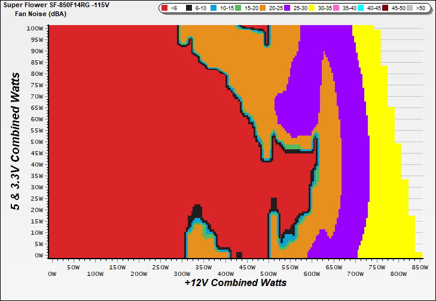Select the dark red 45-50 legend swatch
The height and width of the screenshot is (301, 436).
pos(384,8)
